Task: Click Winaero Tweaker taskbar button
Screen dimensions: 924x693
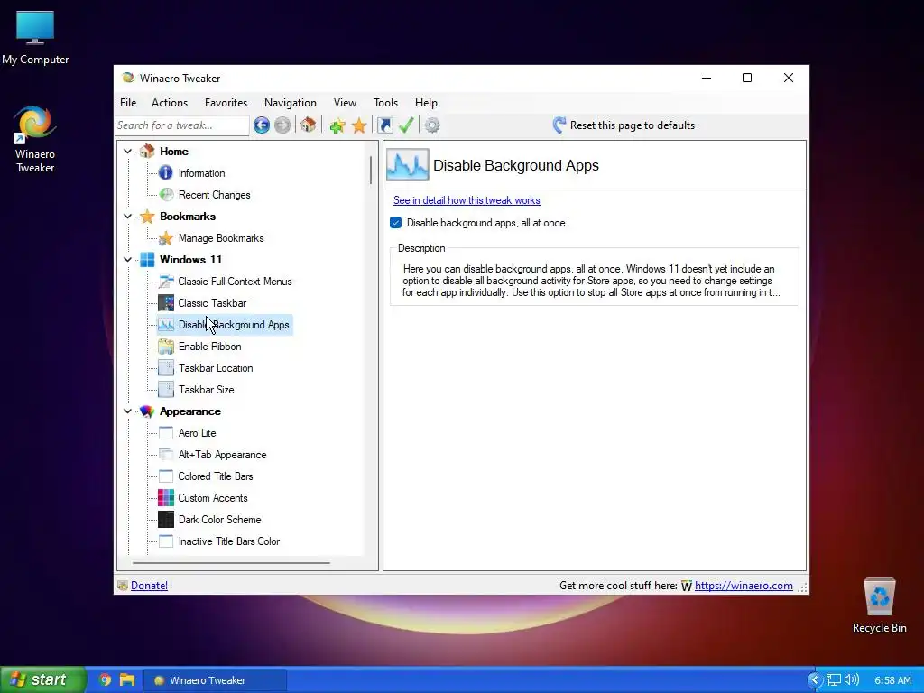Action: [216, 680]
